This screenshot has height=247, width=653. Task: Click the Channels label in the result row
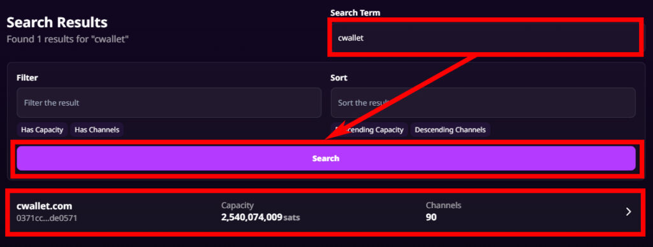click(444, 205)
